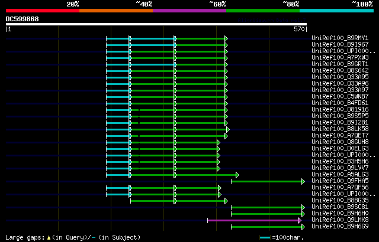This screenshot has width=379, height=242.
Task: Open subject UniRef100_B3H5H6
Action: (x=340, y=162)
